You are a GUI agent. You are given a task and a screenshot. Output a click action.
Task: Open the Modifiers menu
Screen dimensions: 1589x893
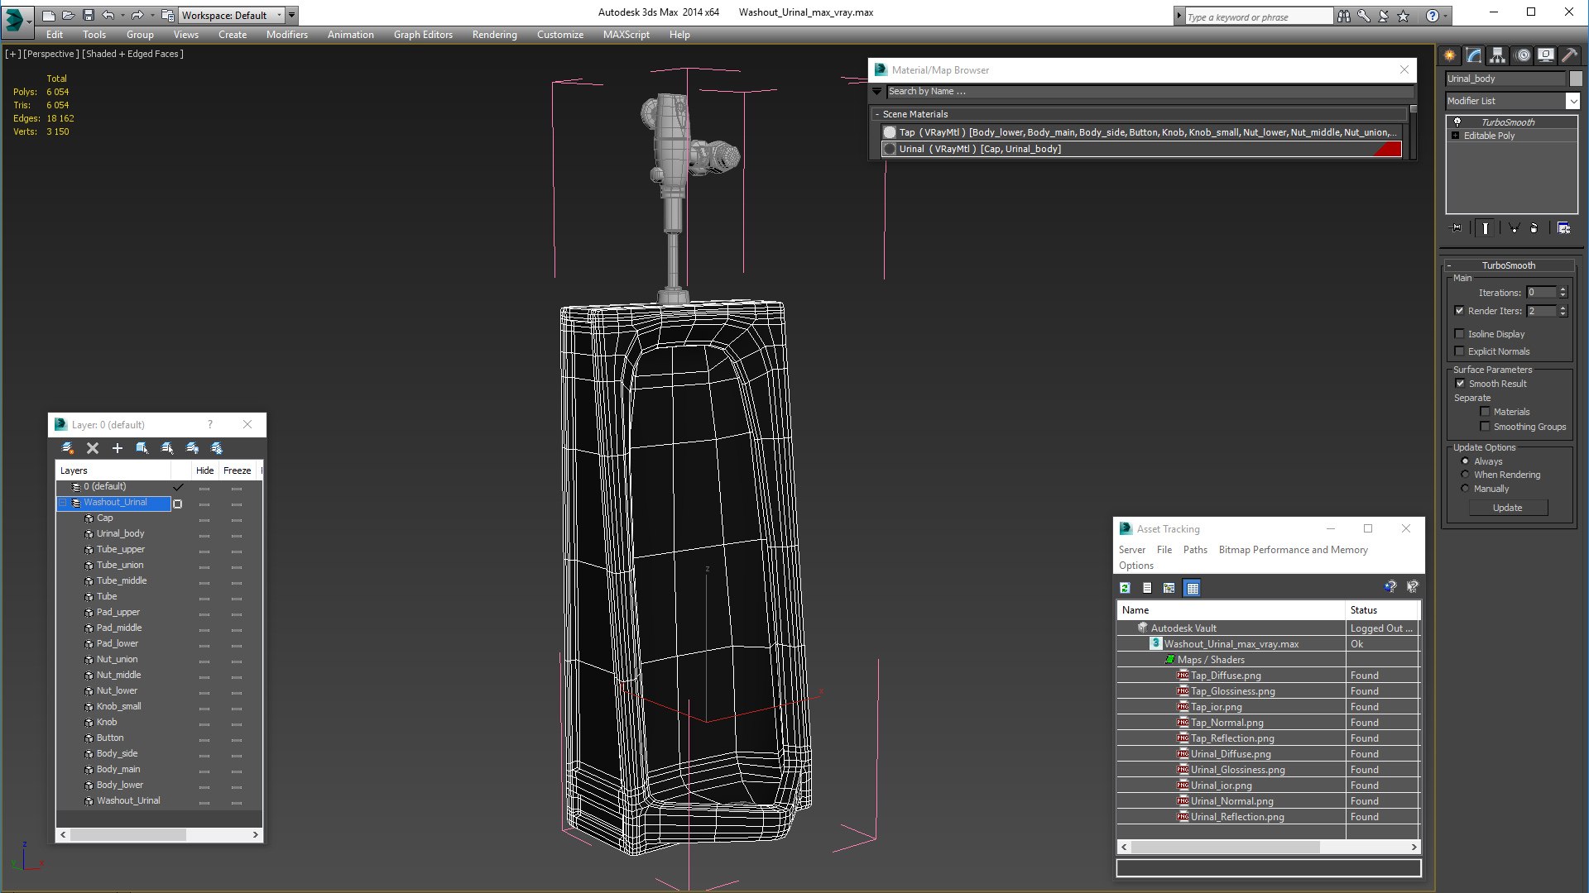(286, 35)
